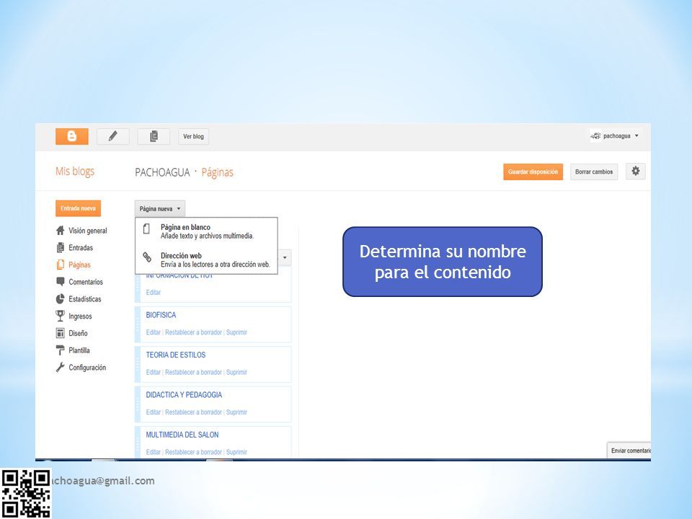The image size is (692, 519).
Task: Click Restablecer a borrador under MULTIMEDIA DEL SALON
Action: coord(193,452)
